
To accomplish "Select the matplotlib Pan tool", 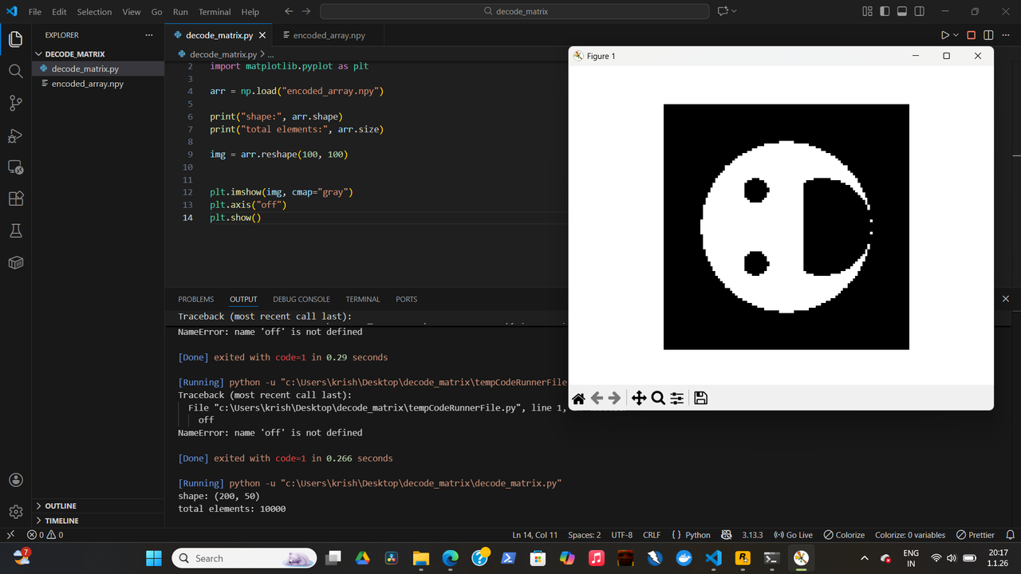I will pos(638,399).
